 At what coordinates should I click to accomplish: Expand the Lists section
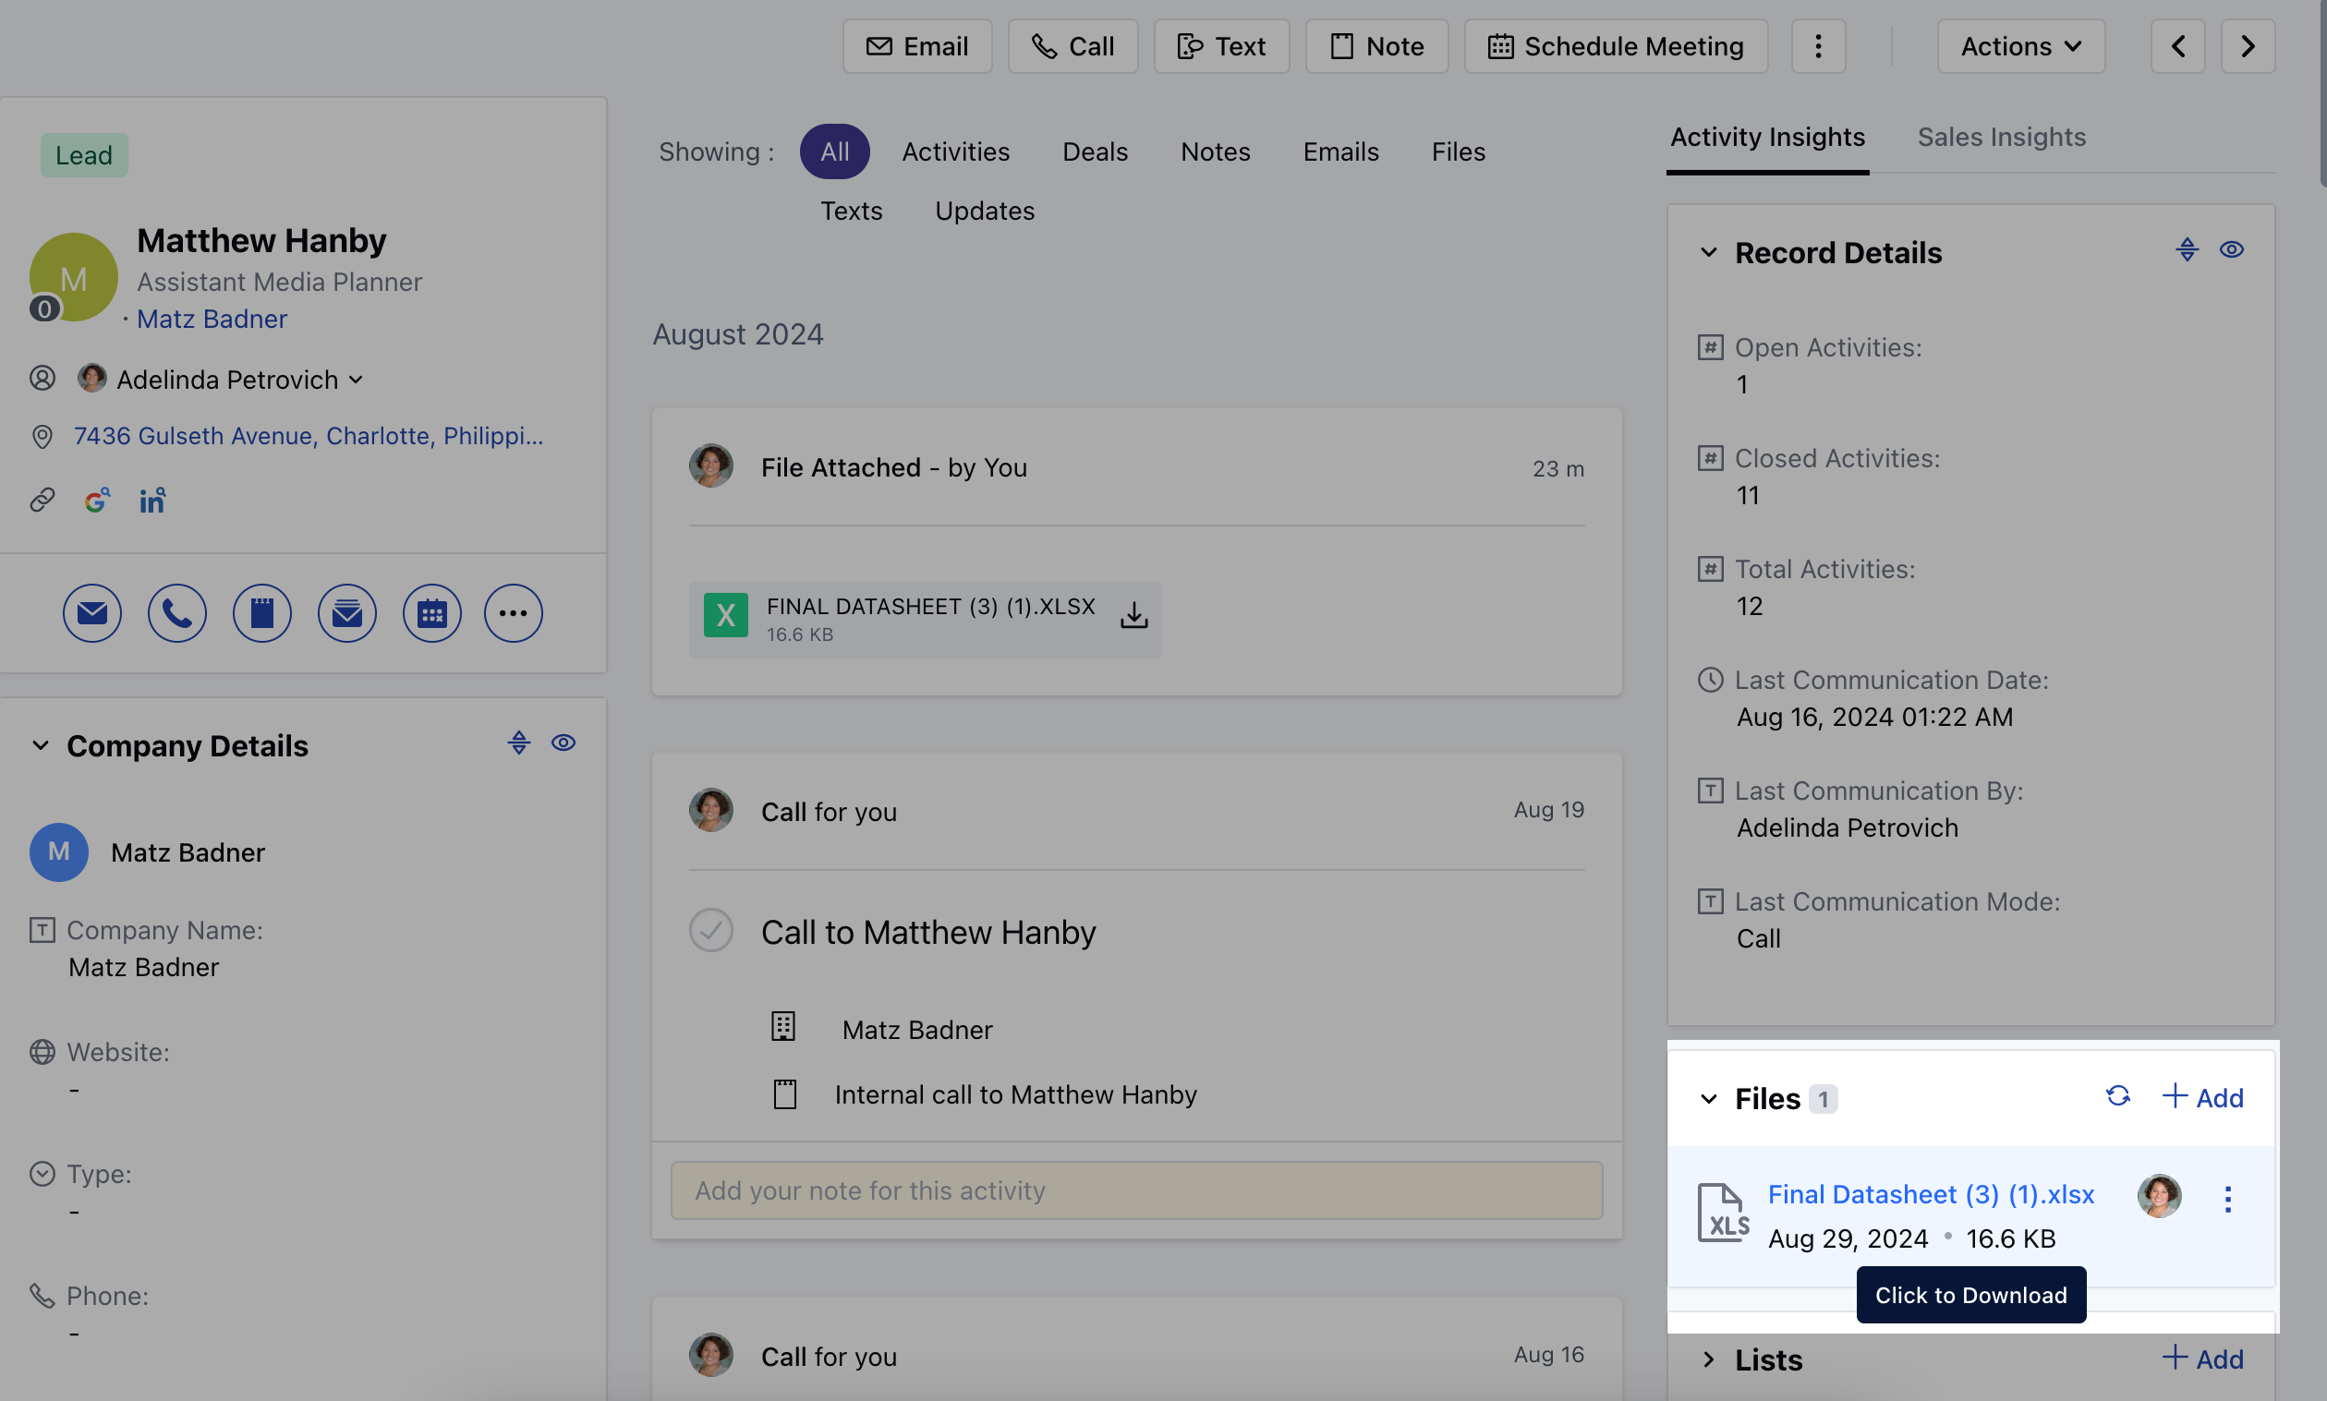(x=1708, y=1359)
